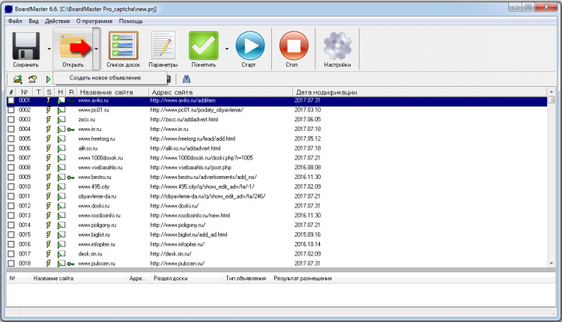Click the green Пометить checkmark icon

[x=204, y=46]
